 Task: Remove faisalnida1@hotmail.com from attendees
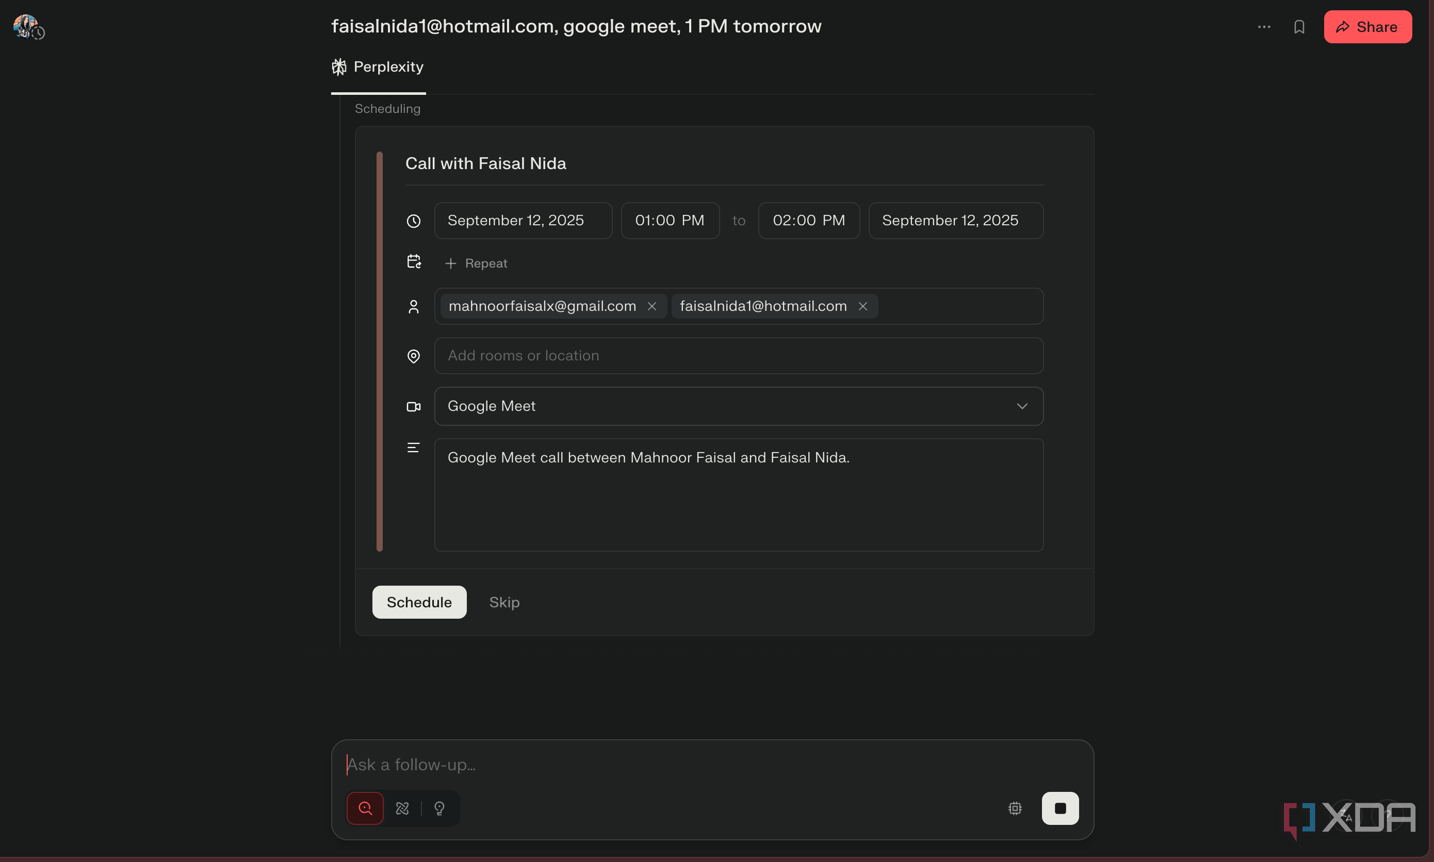[x=863, y=306]
